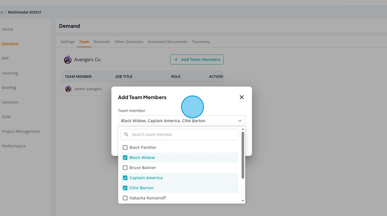The image size is (387, 216).
Task: Select the Team tab
Action: (x=84, y=42)
